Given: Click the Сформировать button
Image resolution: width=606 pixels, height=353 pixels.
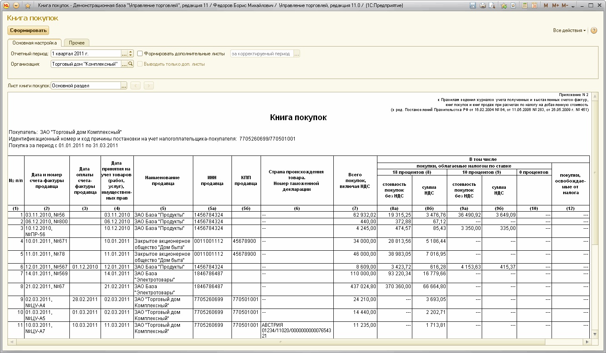Looking at the screenshot, I should [x=28, y=30].
